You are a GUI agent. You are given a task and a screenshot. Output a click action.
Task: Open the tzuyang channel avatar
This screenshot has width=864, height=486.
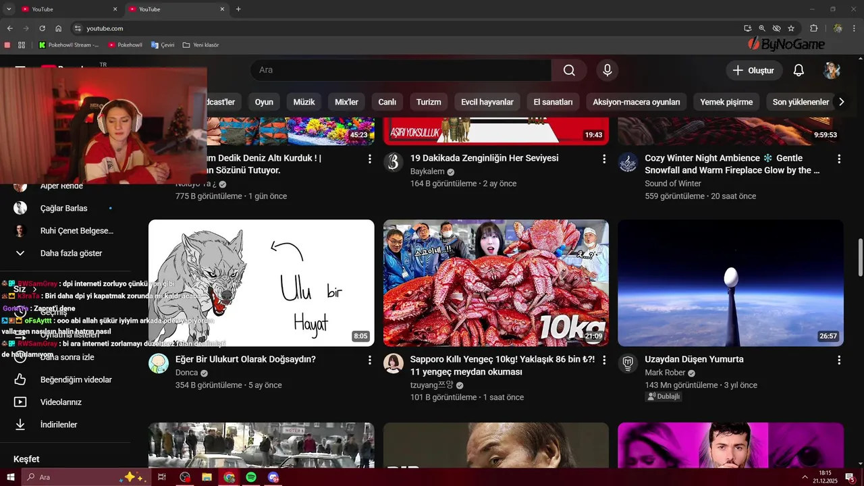point(394,363)
